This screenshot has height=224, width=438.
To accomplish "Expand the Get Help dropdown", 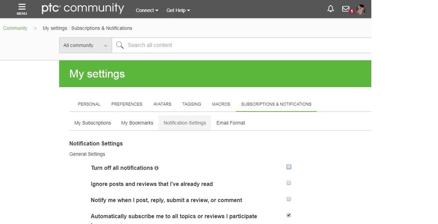I will (x=178, y=10).
